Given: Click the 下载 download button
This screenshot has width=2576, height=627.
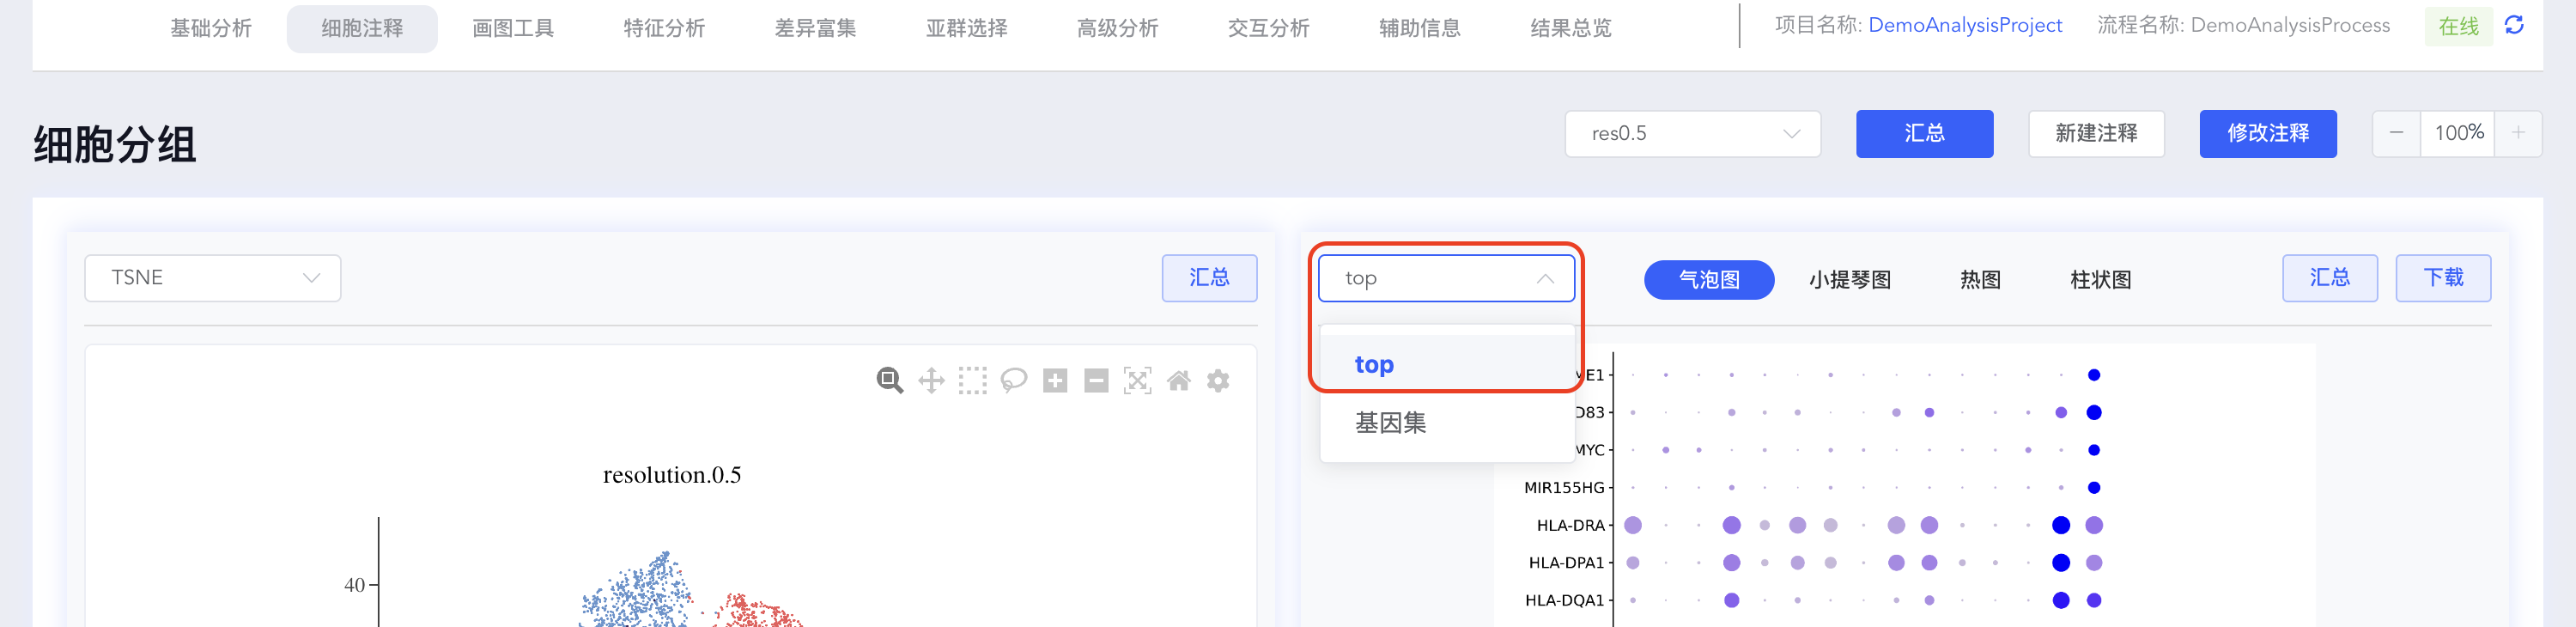Looking at the screenshot, I should tap(2442, 277).
